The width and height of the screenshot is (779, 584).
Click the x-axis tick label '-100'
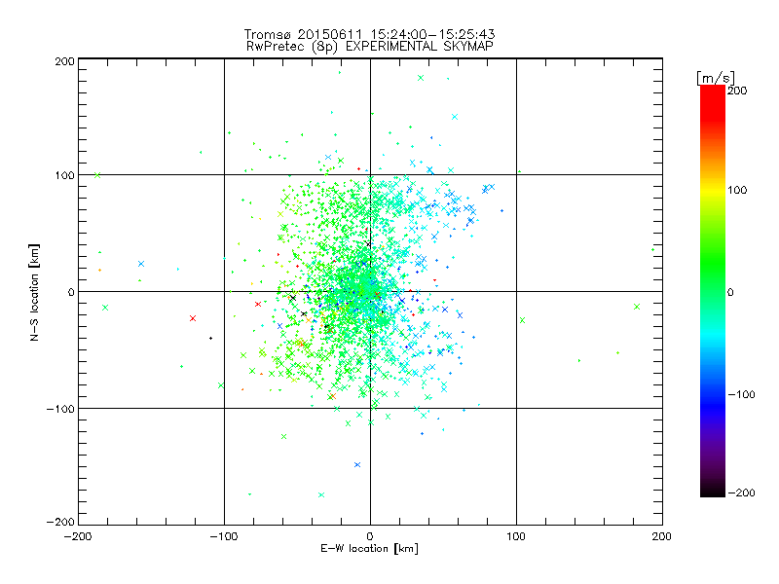[x=224, y=536]
